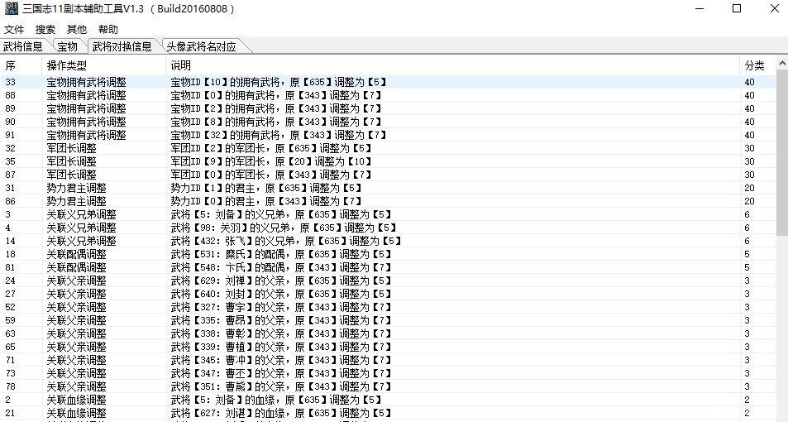Screen dimensions: 788x422
Task: Select row 91 宝物ID【32】
Action: coord(388,135)
